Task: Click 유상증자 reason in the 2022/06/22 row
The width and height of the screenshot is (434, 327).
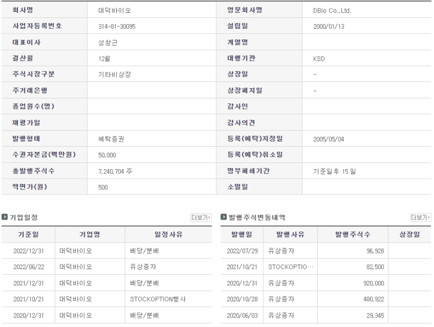Action: (x=143, y=267)
